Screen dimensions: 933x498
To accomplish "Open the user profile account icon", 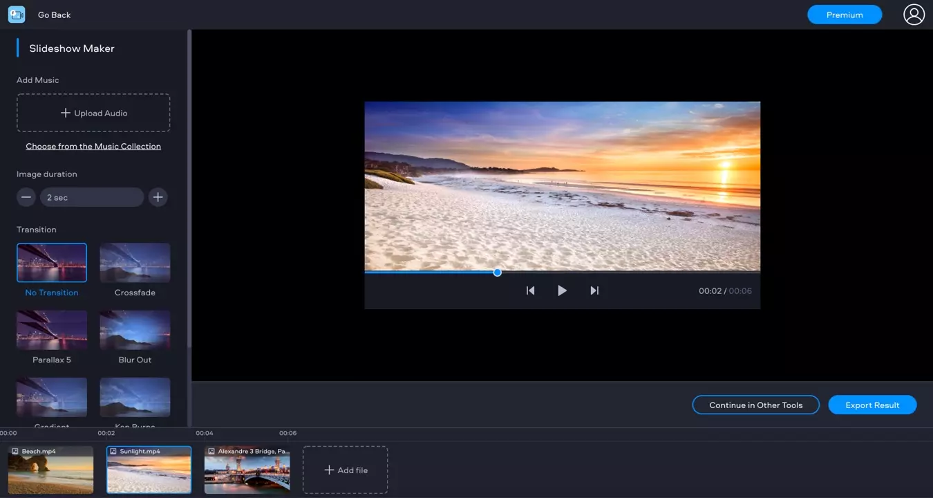I will pyautogui.click(x=914, y=15).
